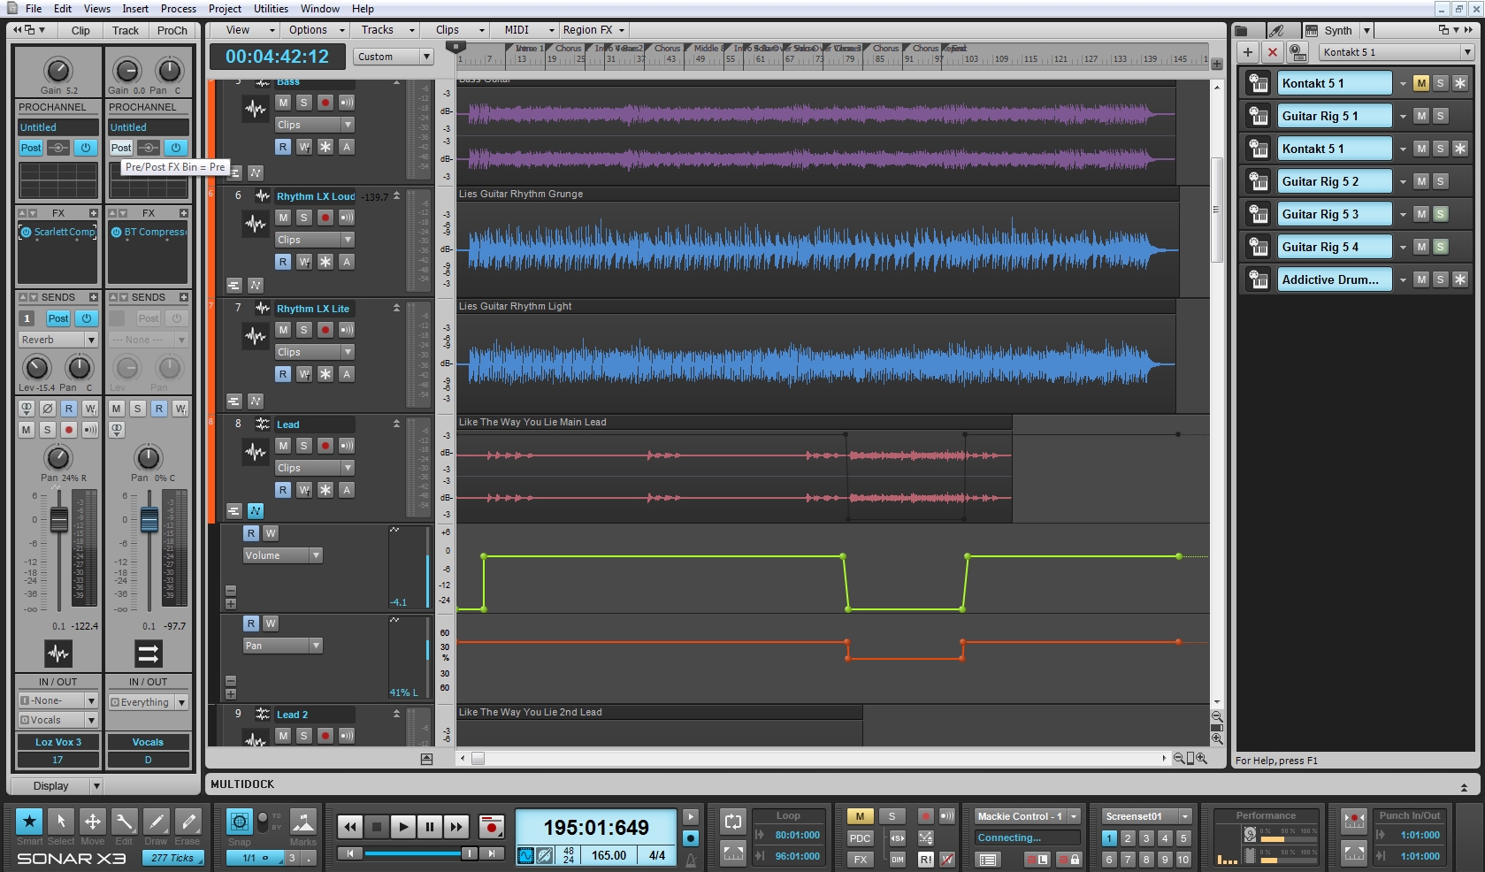
Task: Open the Pan automation lane dropdown
Action: click(x=283, y=646)
